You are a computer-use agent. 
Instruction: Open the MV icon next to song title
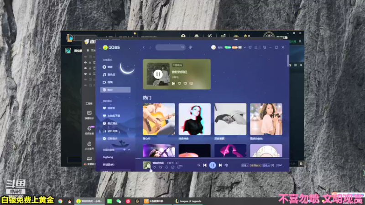177,163
